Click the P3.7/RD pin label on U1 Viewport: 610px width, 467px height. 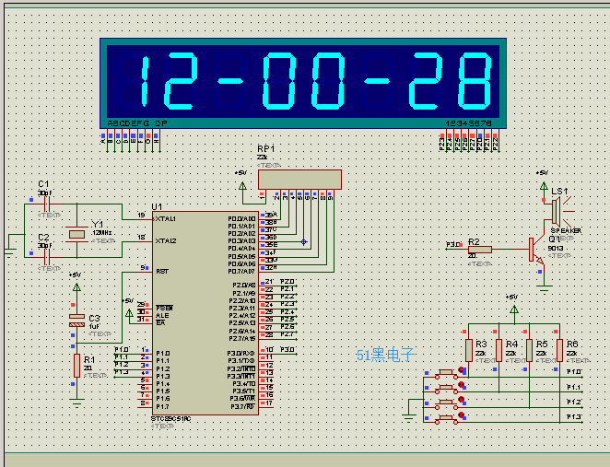(x=242, y=407)
